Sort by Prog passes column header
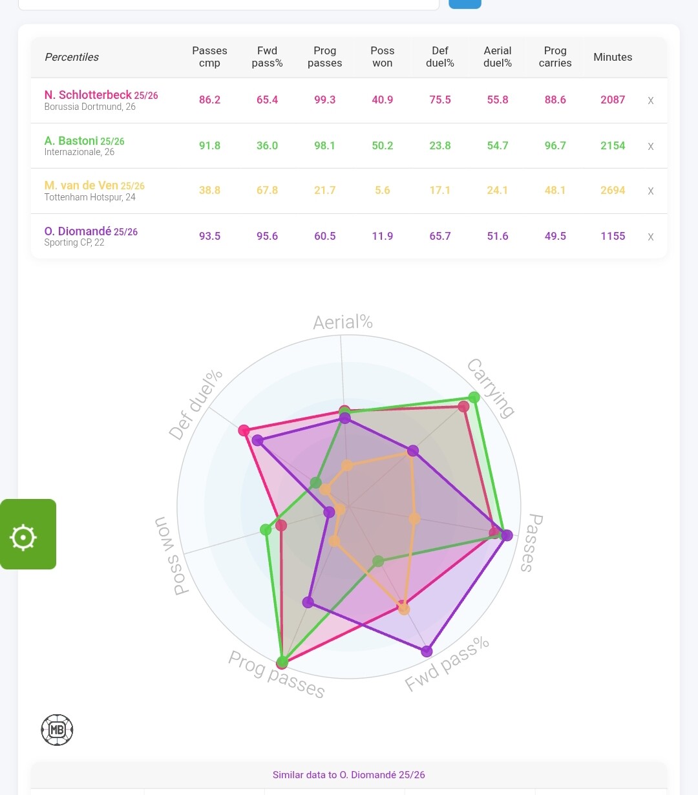Screen dimensions: 698x795 324,57
